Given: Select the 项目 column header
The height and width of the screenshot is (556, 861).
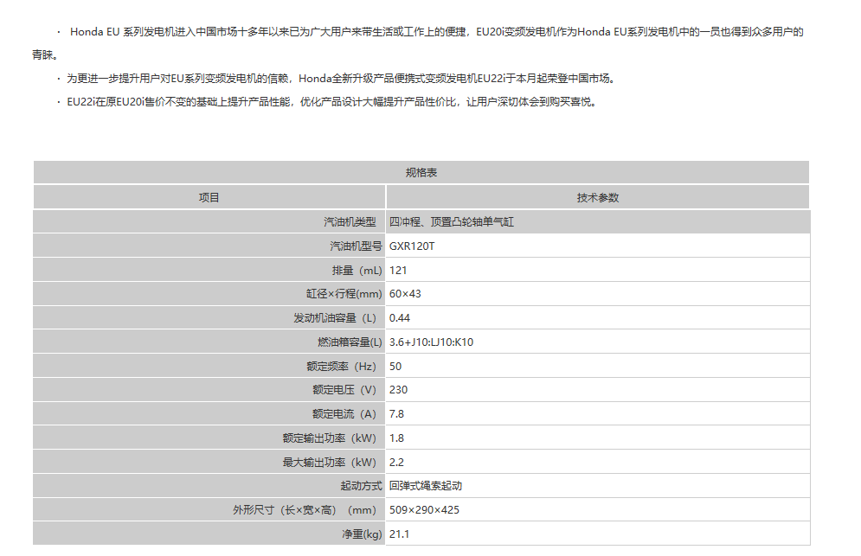Looking at the screenshot, I should 209,198.
